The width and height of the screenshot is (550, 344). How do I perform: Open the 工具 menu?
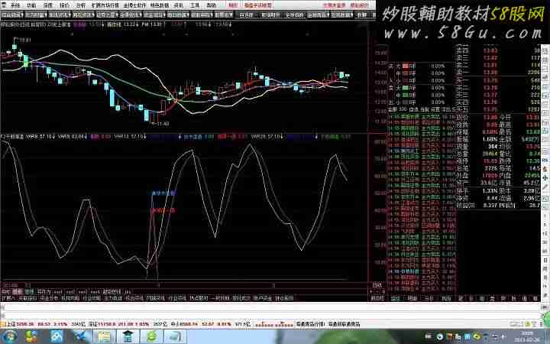(195, 5)
